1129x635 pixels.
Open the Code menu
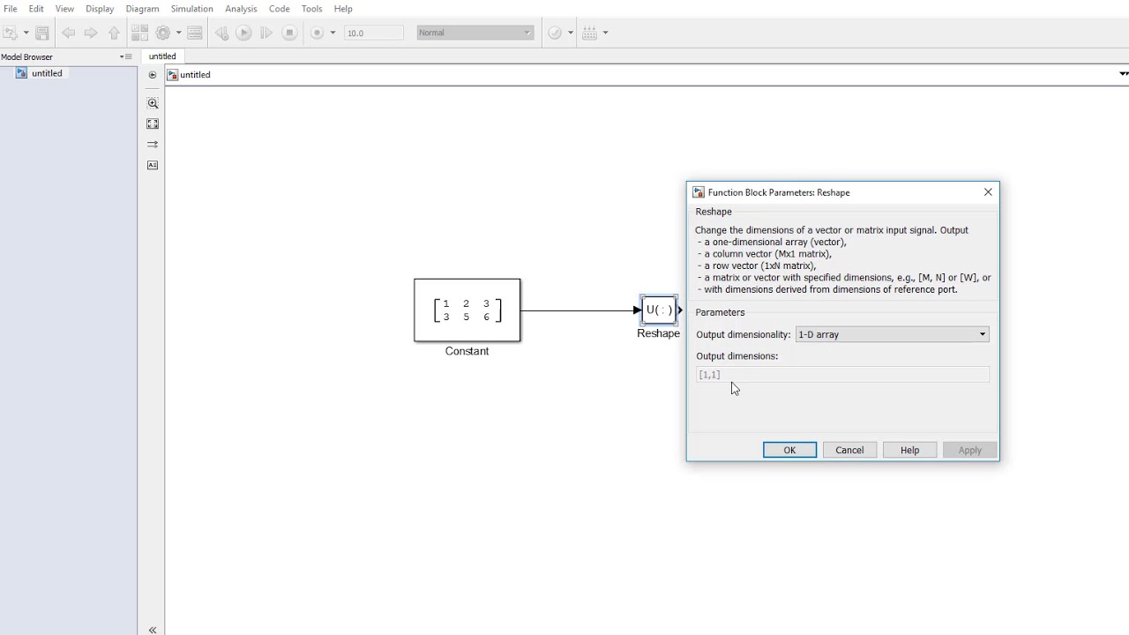pos(279,9)
